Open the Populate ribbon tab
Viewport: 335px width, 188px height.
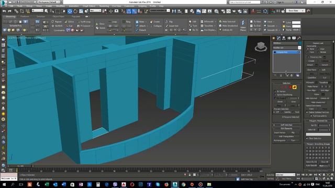click(75, 16)
